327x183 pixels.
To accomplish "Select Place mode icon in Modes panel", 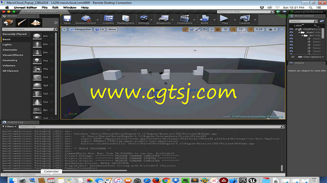I will 8,22.
